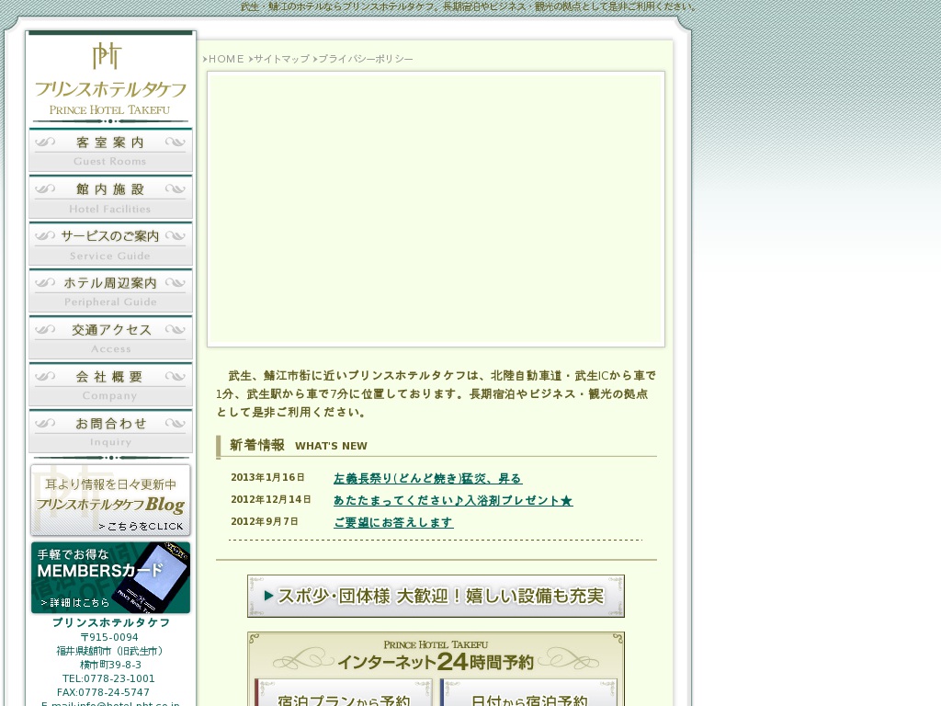Open the サイトマップ link

point(281,59)
